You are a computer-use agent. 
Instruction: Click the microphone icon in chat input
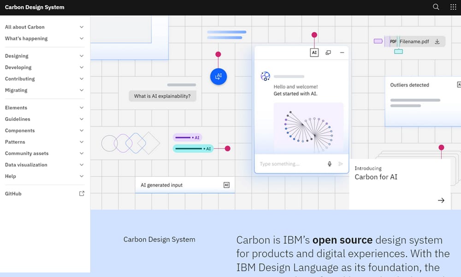pyautogui.click(x=330, y=164)
